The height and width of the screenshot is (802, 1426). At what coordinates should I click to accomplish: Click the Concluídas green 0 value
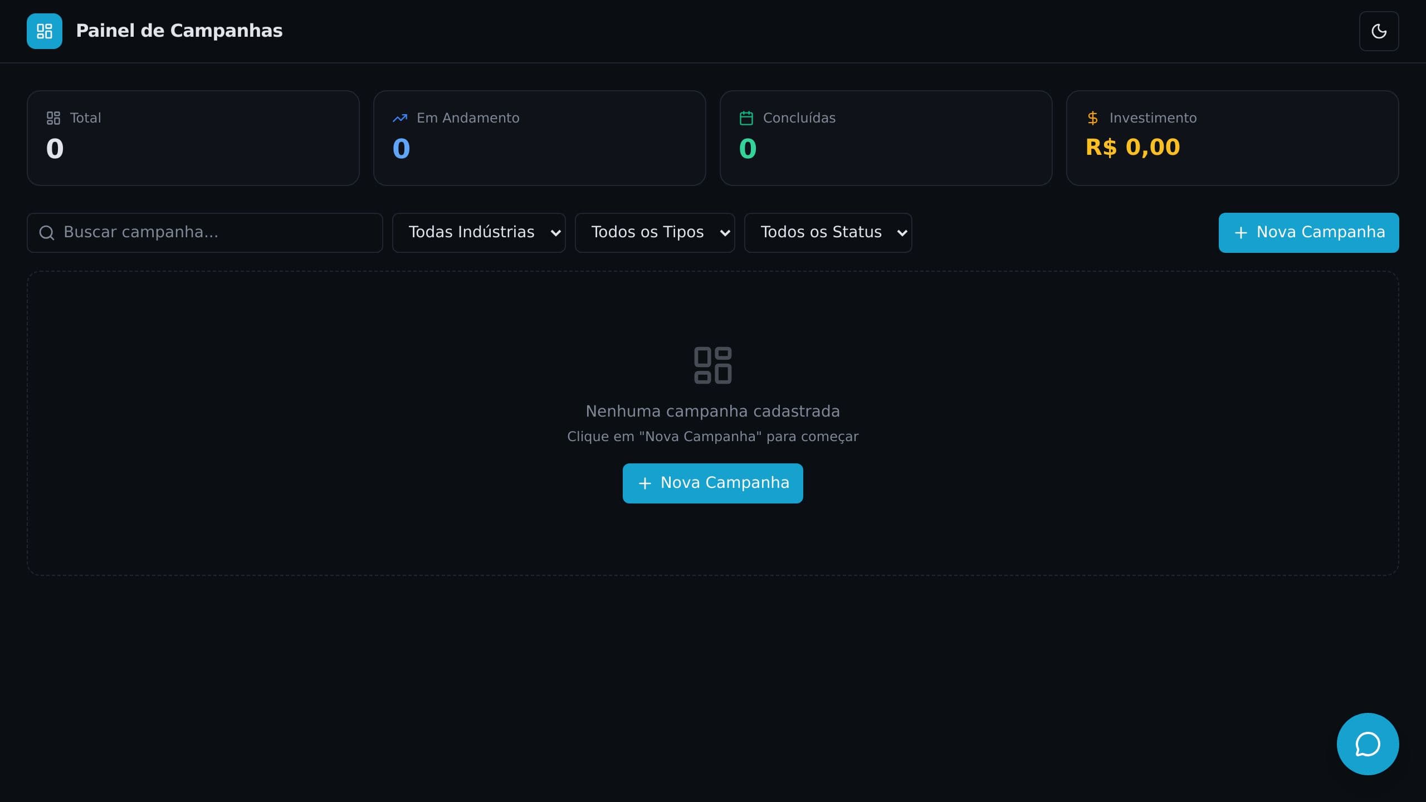pyautogui.click(x=748, y=149)
